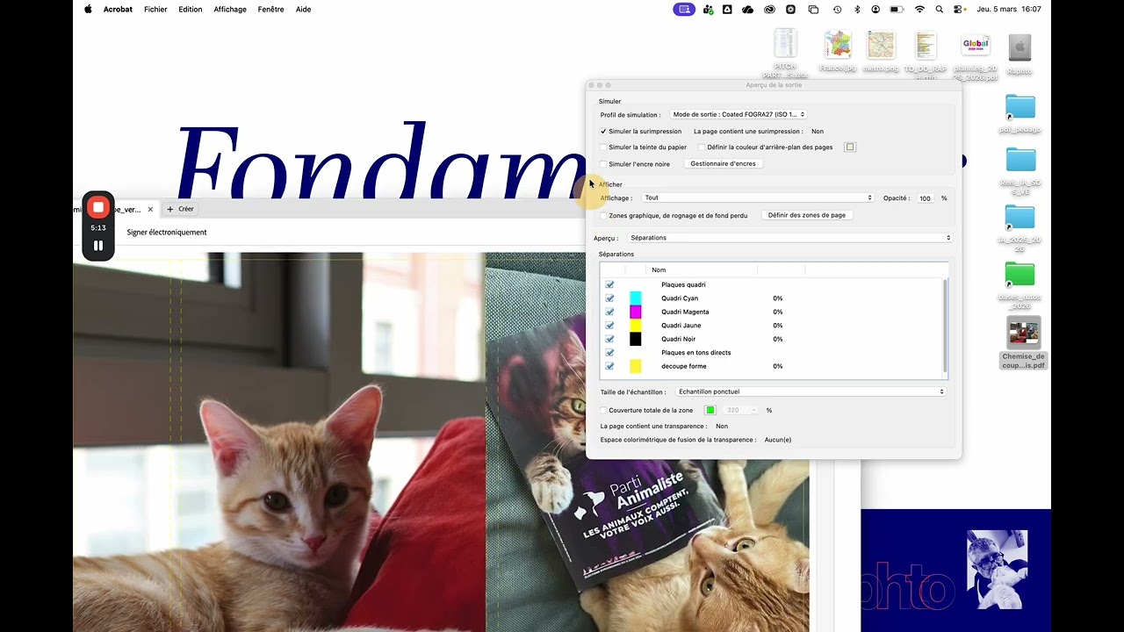Viewport: 1124px width, 632px height.
Task: Open the Affichage menu in menu bar
Action: (230, 10)
